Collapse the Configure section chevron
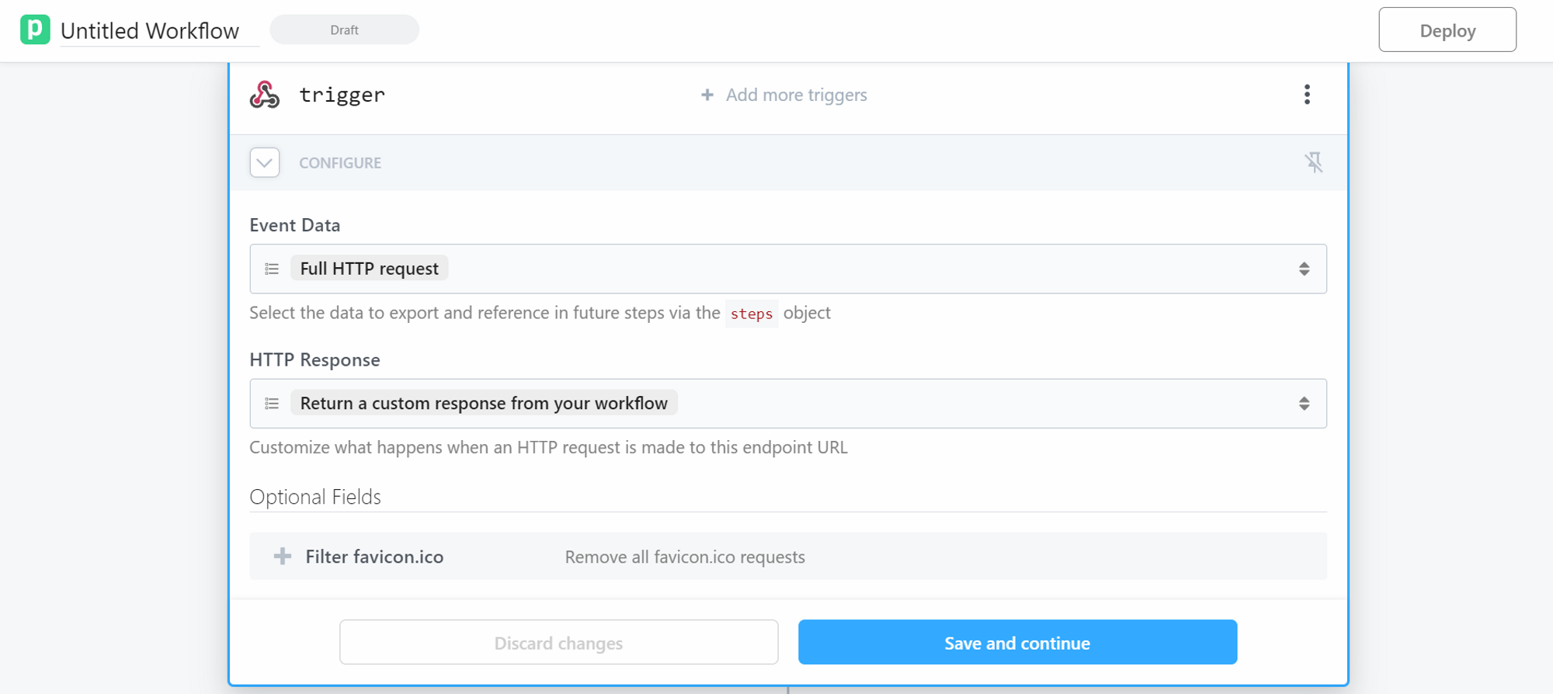 (x=265, y=162)
